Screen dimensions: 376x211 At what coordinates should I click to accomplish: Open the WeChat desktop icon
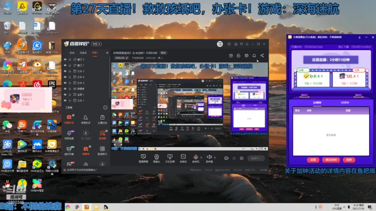[8, 126]
